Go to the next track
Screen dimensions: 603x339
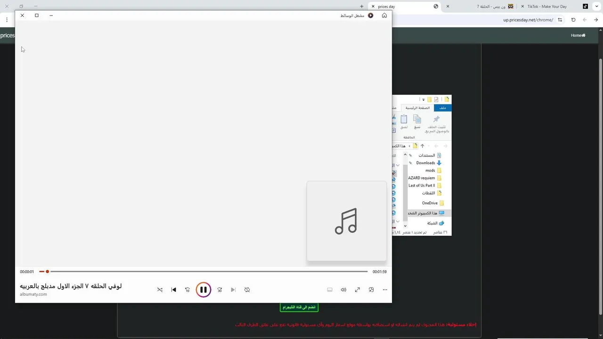233,290
